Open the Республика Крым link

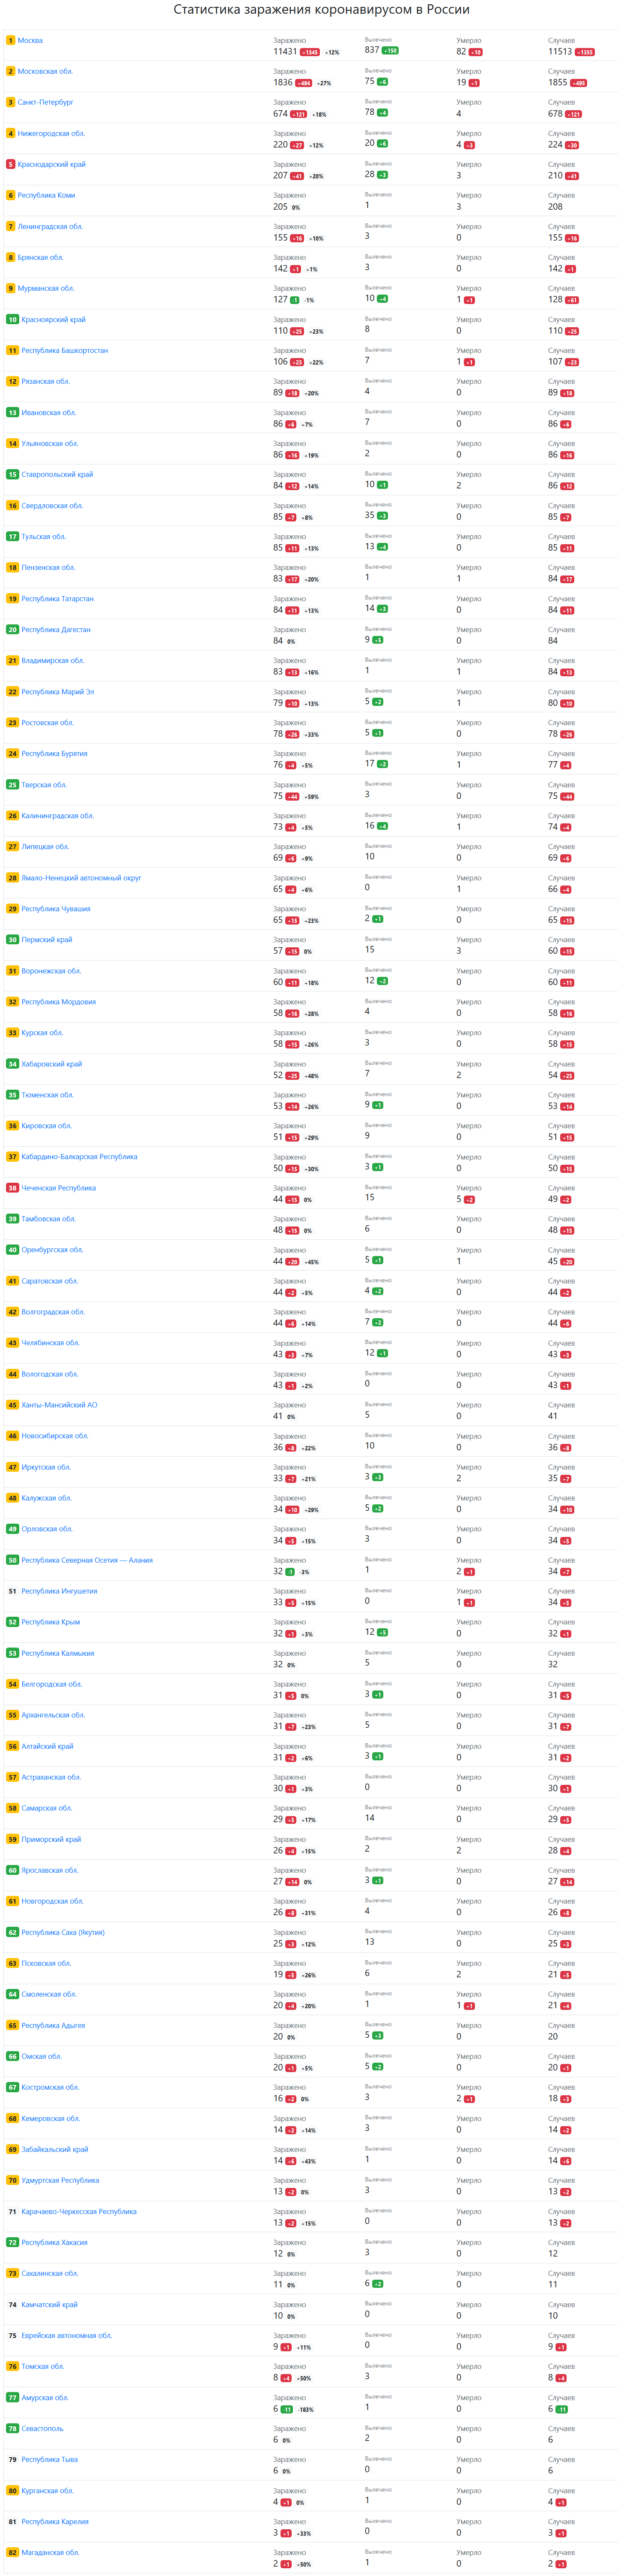tap(50, 1622)
